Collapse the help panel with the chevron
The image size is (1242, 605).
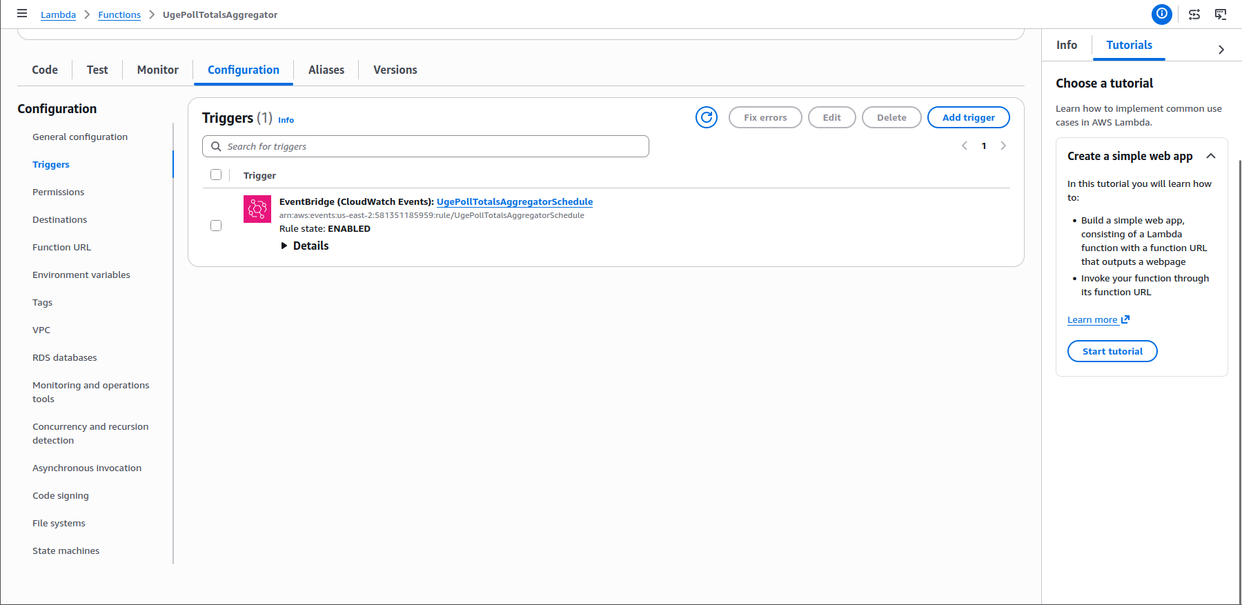click(x=1221, y=50)
